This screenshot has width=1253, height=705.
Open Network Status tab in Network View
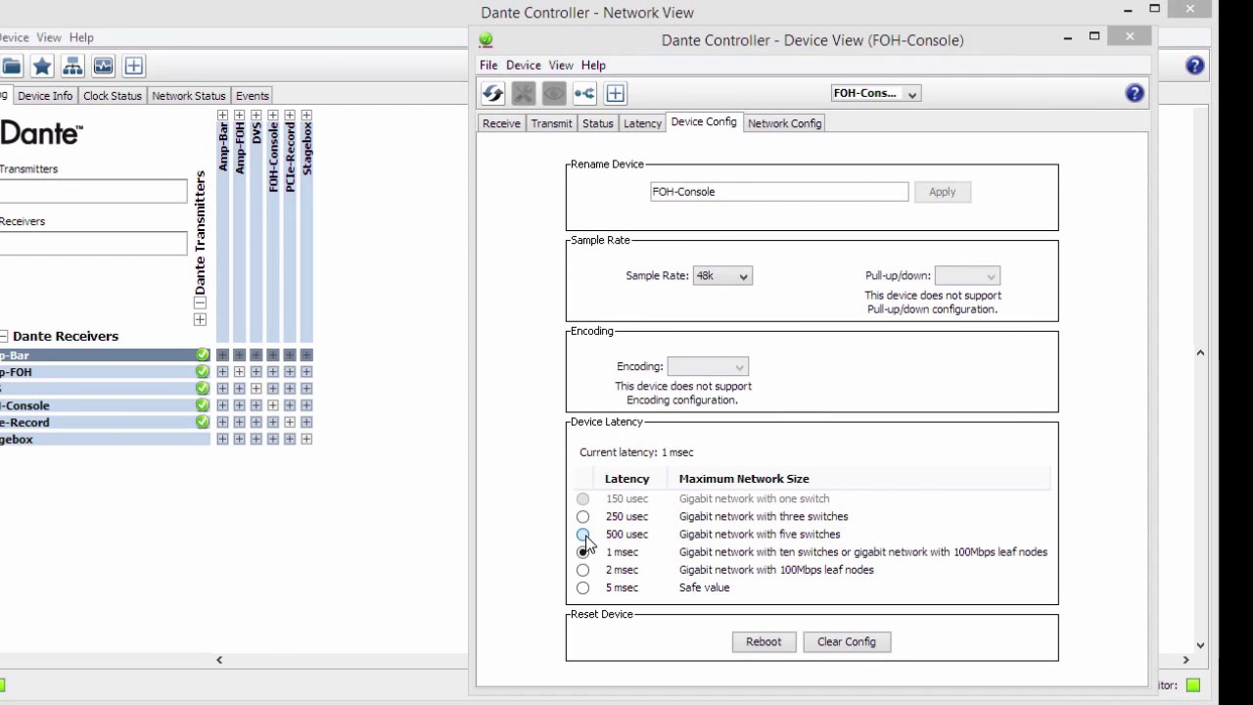tap(189, 96)
